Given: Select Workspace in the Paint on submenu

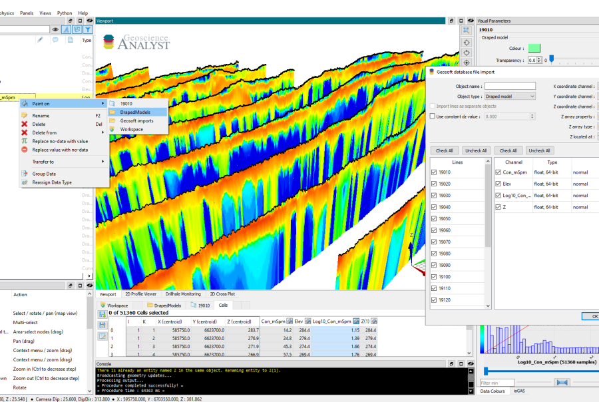Looking at the screenshot, I should [138, 130].
